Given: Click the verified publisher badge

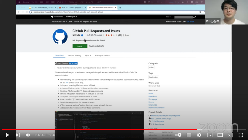Looking at the screenshot, I should pos(82,35).
